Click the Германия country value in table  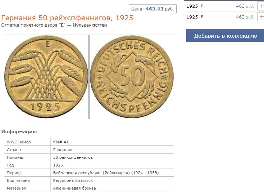click(63, 150)
